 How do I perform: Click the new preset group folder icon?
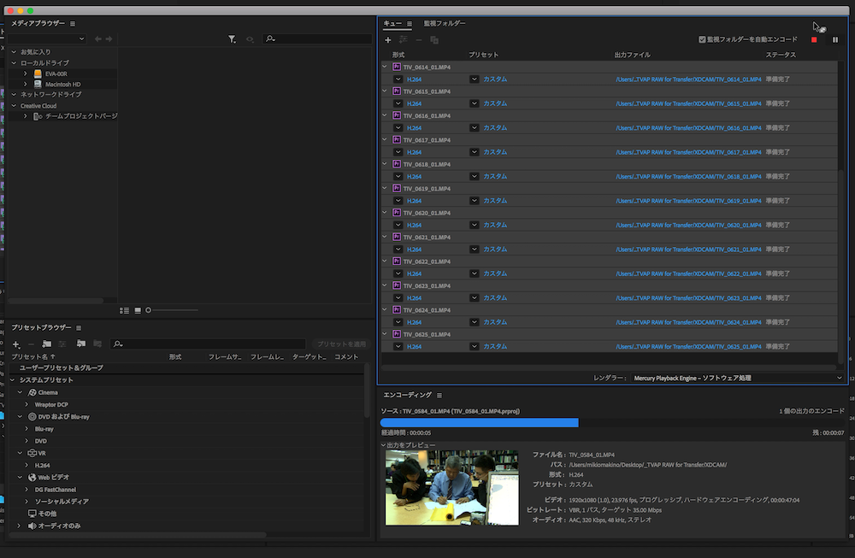46,344
